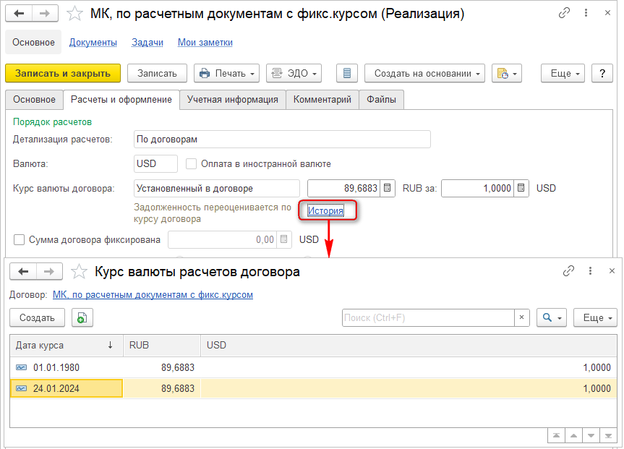
Task: Open the 'Курс валюты договора' type field
Action: pos(217,188)
